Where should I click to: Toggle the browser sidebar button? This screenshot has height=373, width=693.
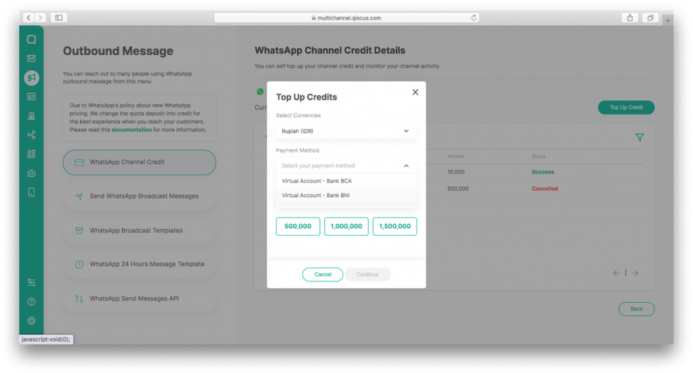[x=59, y=18]
